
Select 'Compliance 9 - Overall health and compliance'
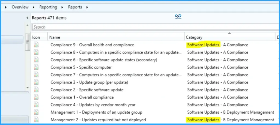(x=92, y=45)
